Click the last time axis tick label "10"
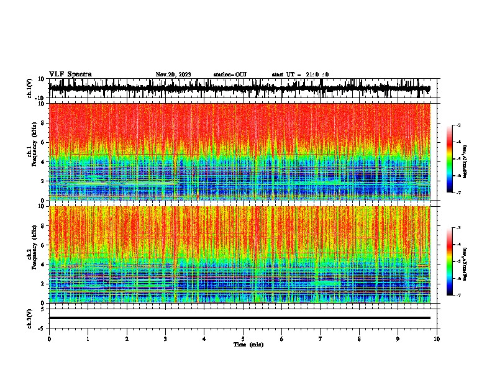 click(437, 339)
